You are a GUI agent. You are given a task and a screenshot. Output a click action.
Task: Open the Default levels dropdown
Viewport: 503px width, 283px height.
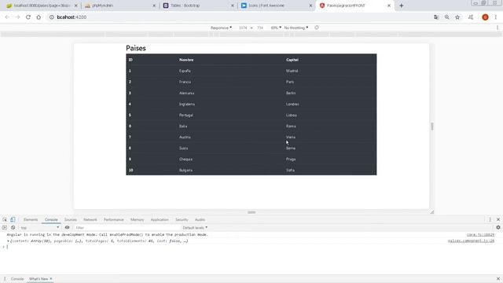pos(195,227)
